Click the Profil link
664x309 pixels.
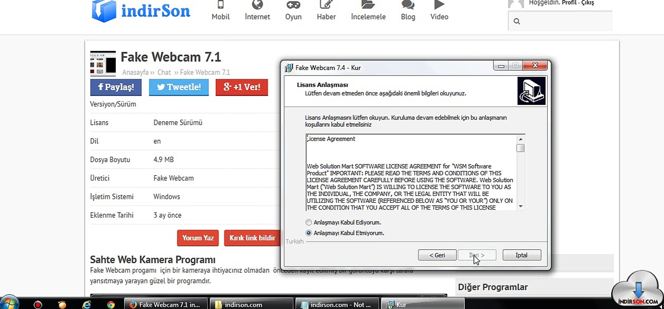(569, 3)
